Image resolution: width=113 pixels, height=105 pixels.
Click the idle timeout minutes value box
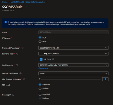pyautogui.click(x=105, y=79)
